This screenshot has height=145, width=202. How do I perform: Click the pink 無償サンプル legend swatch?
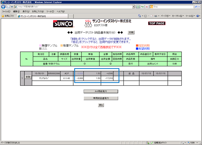(40, 46)
